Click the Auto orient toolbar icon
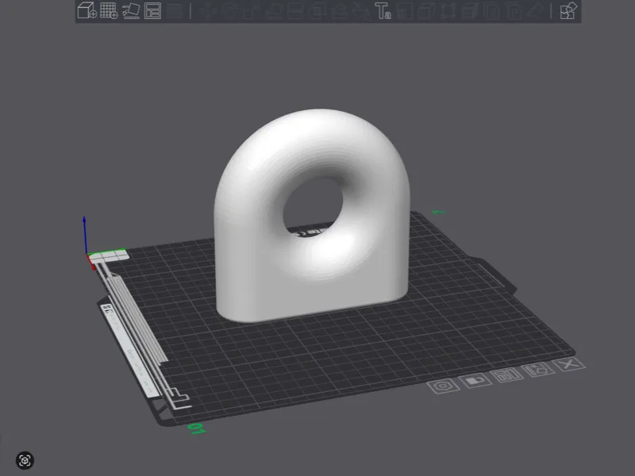This screenshot has width=635, height=476. tap(131, 10)
